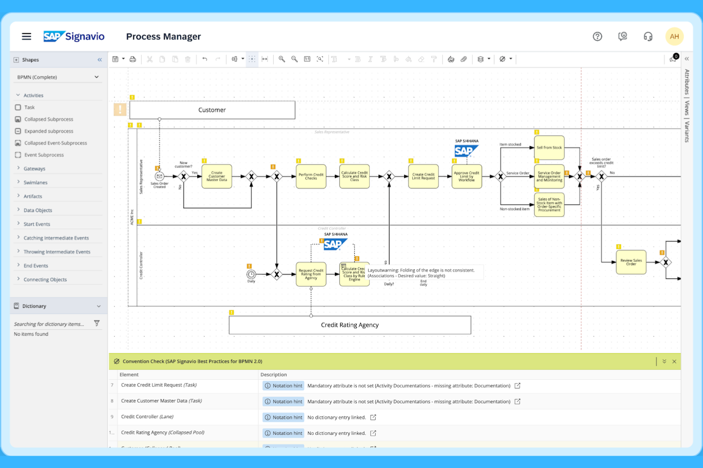Click the SAP Signavio logo

(74, 36)
